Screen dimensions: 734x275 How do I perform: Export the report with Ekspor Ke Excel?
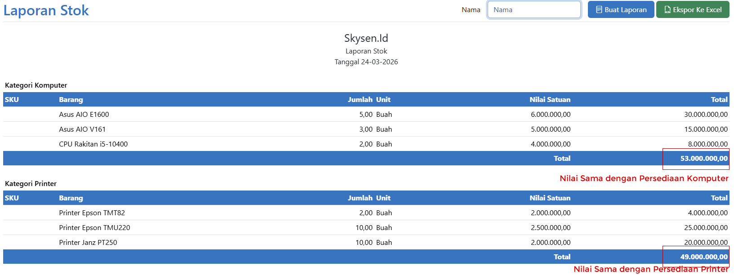(693, 9)
